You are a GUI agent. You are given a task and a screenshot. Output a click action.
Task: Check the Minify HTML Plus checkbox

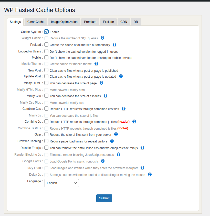pyautogui.click(x=46, y=90)
